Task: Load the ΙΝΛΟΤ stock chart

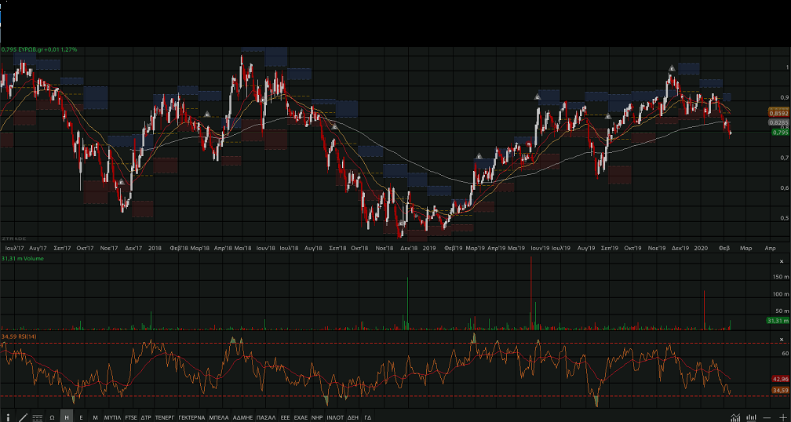Action: [x=335, y=417]
